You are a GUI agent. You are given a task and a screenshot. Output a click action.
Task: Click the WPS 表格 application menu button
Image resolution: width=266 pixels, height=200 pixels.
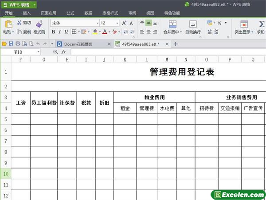pos(19,4)
